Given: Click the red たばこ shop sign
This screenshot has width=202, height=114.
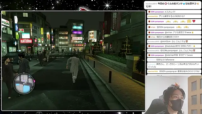Looking at the screenshot, I should pyautogui.click(x=26, y=41).
